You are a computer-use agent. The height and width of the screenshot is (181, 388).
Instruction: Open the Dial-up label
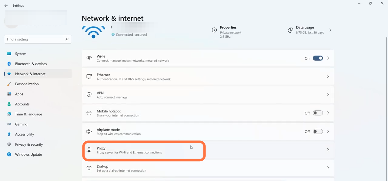(102, 166)
